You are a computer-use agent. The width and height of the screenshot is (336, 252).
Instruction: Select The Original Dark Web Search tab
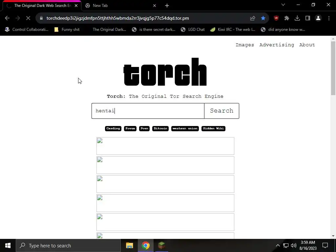tap(42, 6)
